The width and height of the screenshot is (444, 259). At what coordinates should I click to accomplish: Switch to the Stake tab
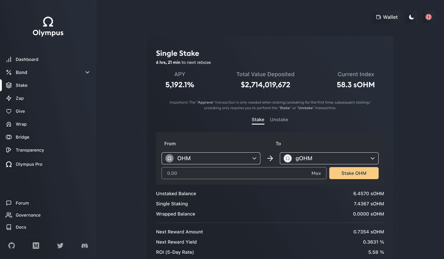point(258,120)
